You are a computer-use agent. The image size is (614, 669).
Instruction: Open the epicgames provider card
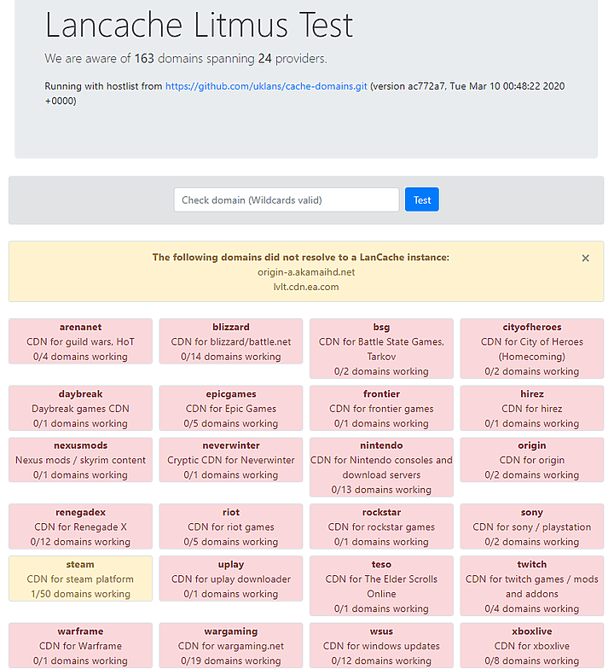pos(231,408)
